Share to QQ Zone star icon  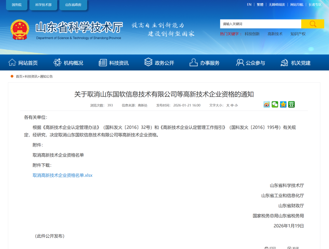pos(283,105)
